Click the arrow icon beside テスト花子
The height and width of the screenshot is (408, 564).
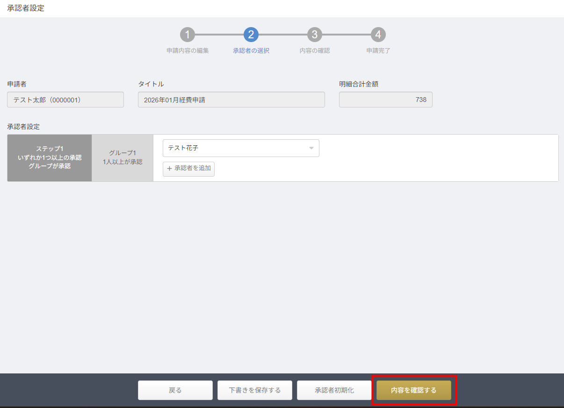pyautogui.click(x=311, y=148)
